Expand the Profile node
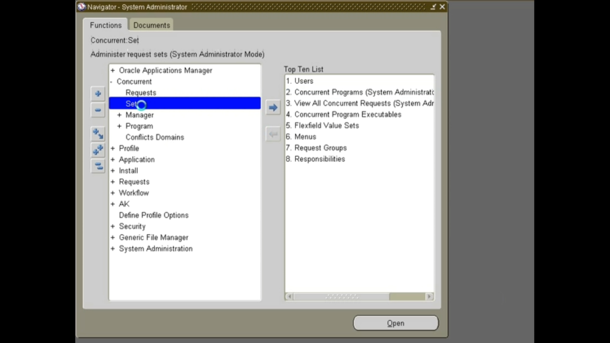The height and width of the screenshot is (343, 610). [112, 148]
